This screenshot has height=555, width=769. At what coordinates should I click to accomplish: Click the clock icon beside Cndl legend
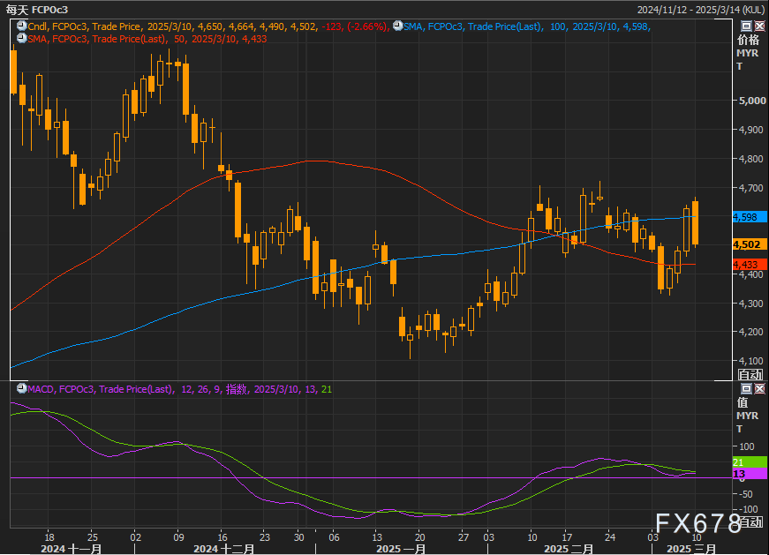tap(21, 27)
